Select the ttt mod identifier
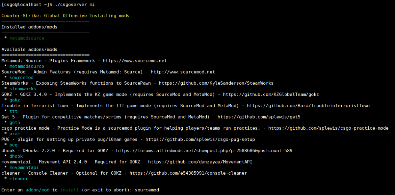The image size is (395, 195). pos(13,111)
